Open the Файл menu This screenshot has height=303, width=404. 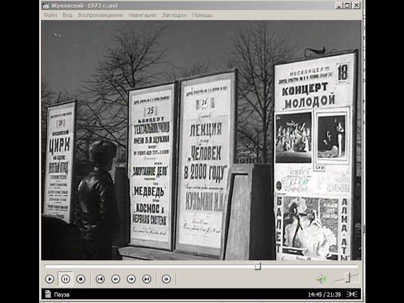[50, 15]
